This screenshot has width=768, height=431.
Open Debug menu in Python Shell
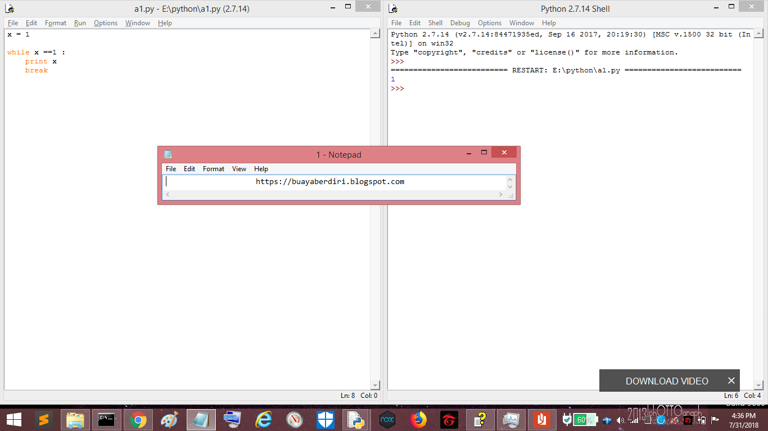(x=460, y=23)
